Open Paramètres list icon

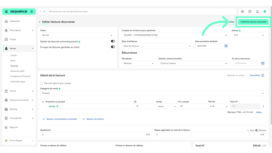pyautogui.click(x=263, y=76)
